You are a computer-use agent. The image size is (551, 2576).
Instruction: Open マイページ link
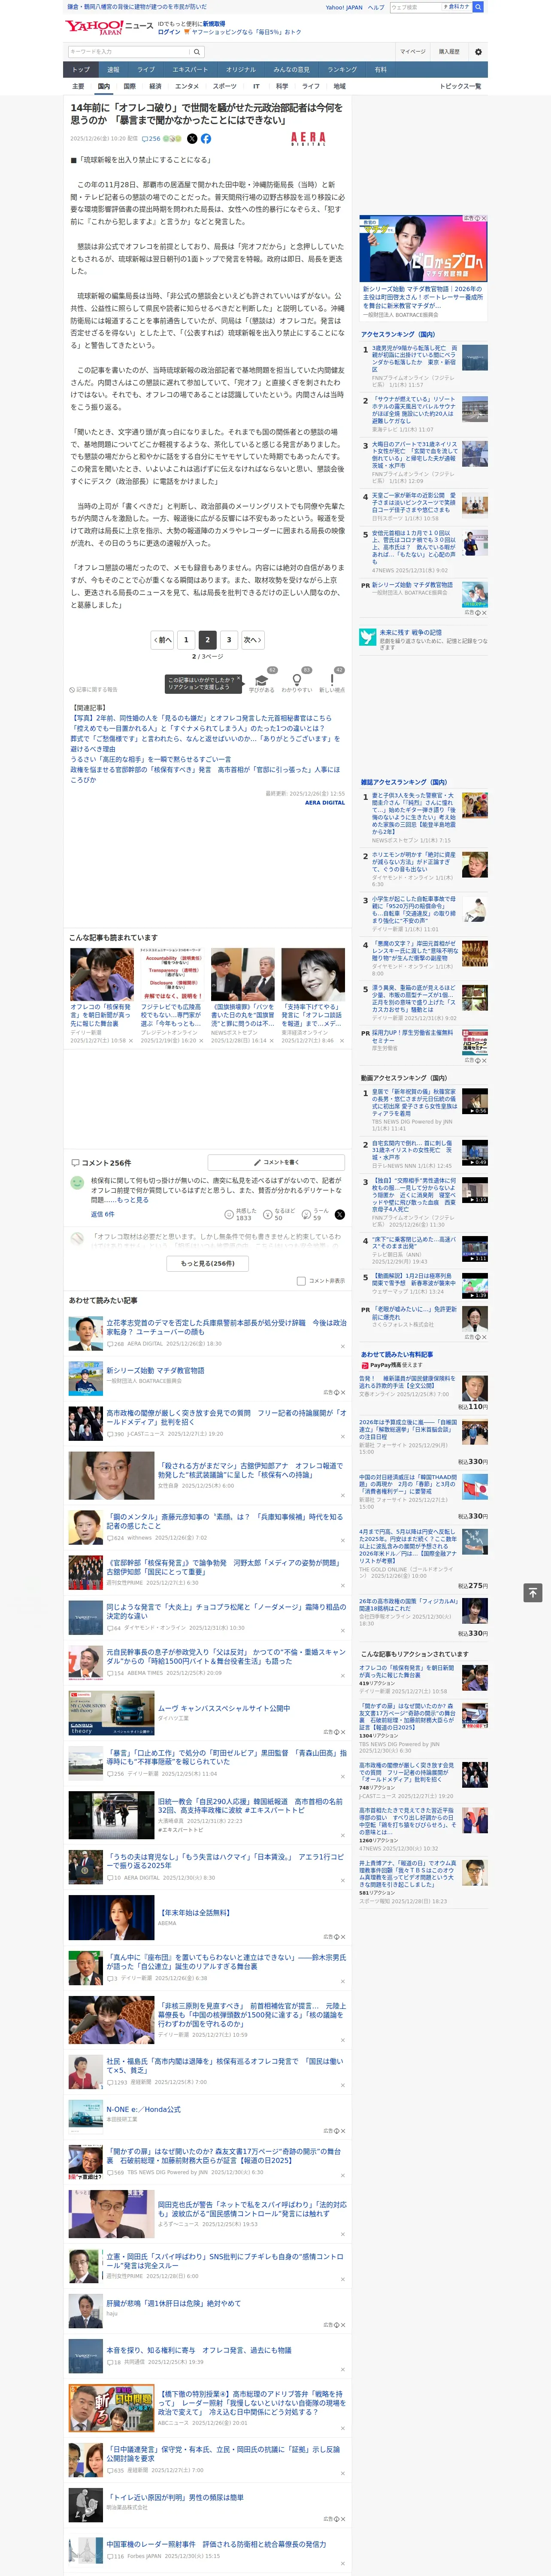tap(413, 51)
